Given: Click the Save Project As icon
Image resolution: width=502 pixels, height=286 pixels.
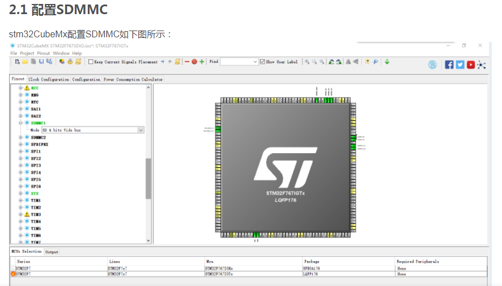Looking at the screenshot, I should [49, 62].
